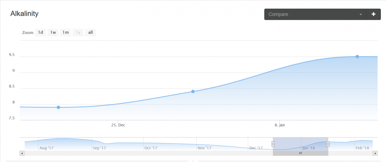Click the Alkalinity chart title

[24, 14]
